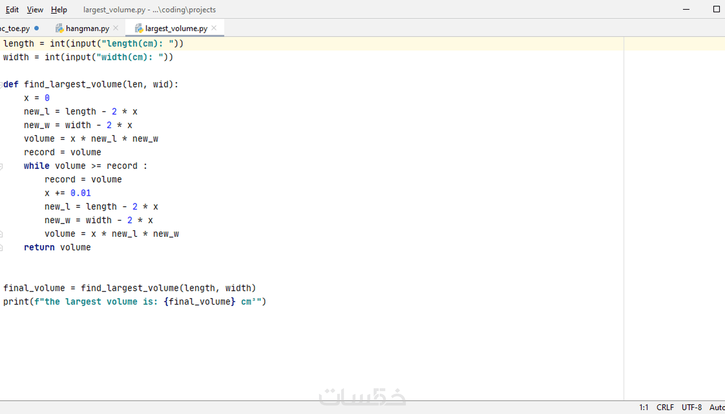The image size is (725, 414).
Task: Open the View menu
Action: point(35,9)
